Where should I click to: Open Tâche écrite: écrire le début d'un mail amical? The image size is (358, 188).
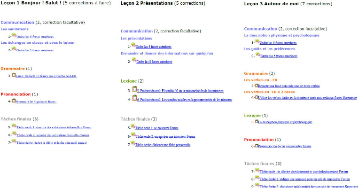pos(52,143)
